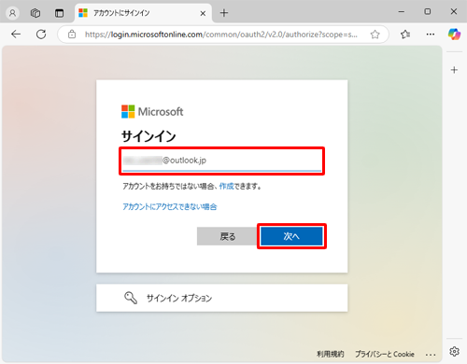Close the browser window
The image size is (467, 364).
pos(454,12)
